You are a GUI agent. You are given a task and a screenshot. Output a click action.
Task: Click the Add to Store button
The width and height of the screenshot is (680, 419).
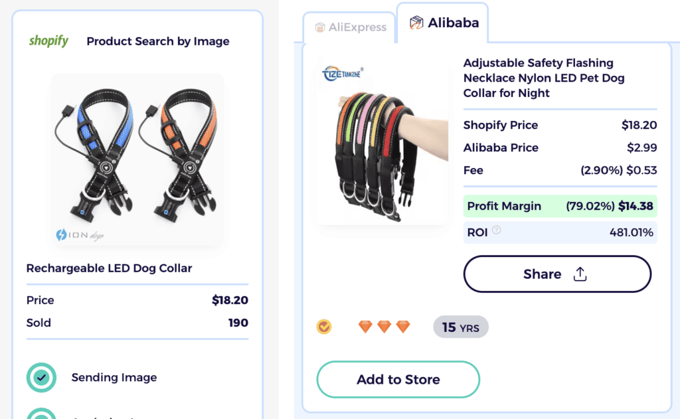[x=398, y=380]
